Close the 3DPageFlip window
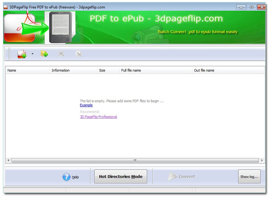This screenshot has height=200, width=269. (261, 7)
